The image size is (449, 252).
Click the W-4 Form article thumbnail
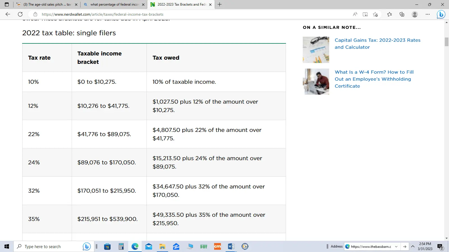(316, 81)
